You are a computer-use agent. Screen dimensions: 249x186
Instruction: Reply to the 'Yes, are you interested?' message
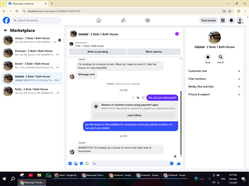(138, 98)
